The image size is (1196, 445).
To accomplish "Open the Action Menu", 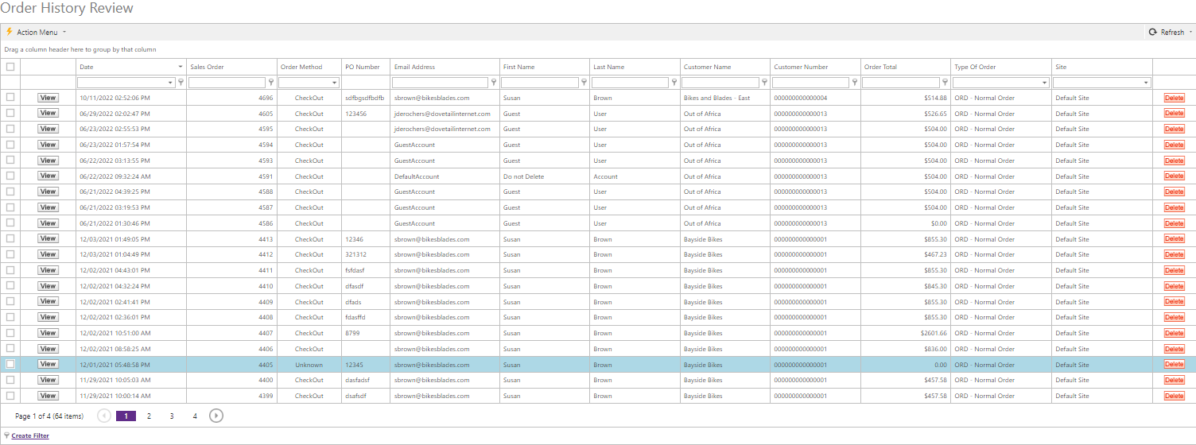I will coord(37,33).
